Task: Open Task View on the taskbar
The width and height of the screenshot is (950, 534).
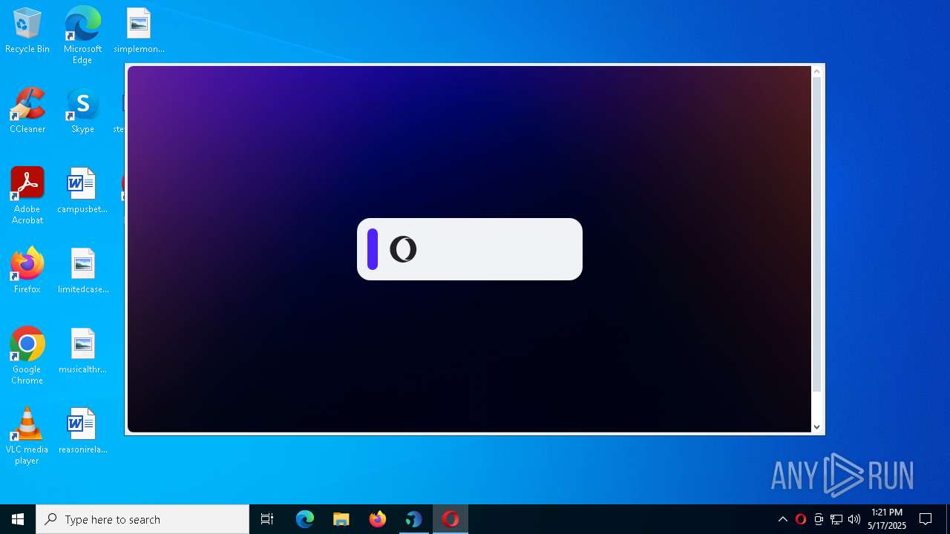Action: [x=267, y=519]
